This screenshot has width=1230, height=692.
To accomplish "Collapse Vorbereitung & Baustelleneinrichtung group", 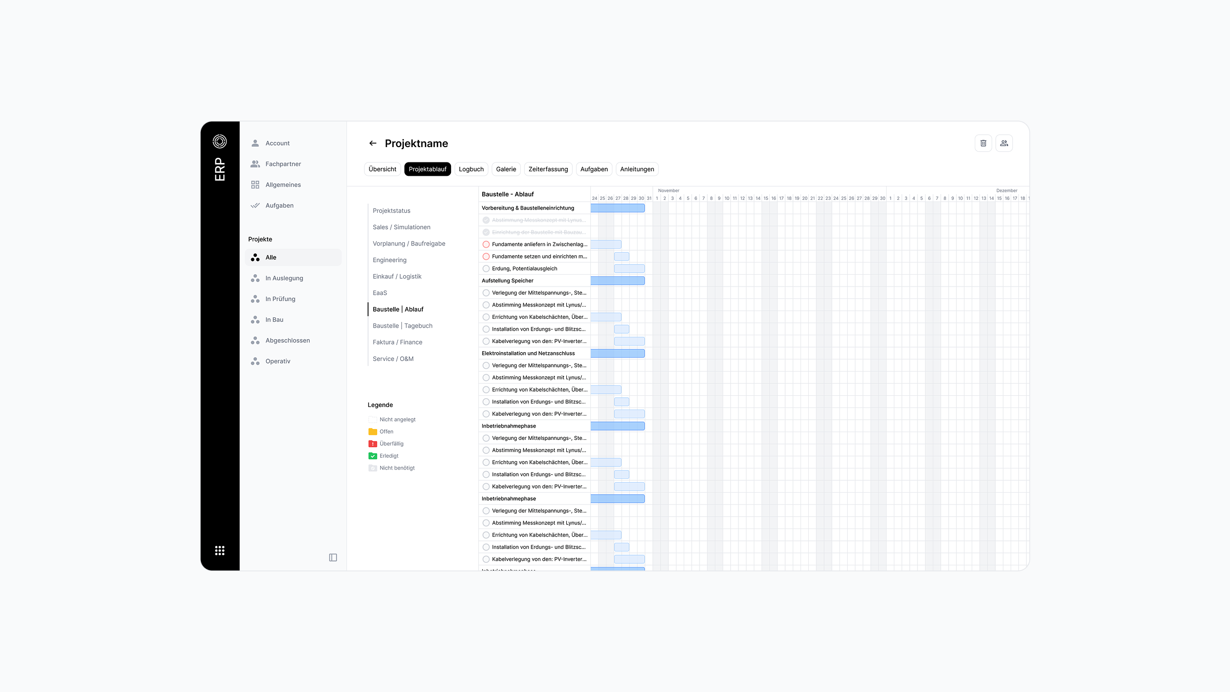I will (x=528, y=208).
